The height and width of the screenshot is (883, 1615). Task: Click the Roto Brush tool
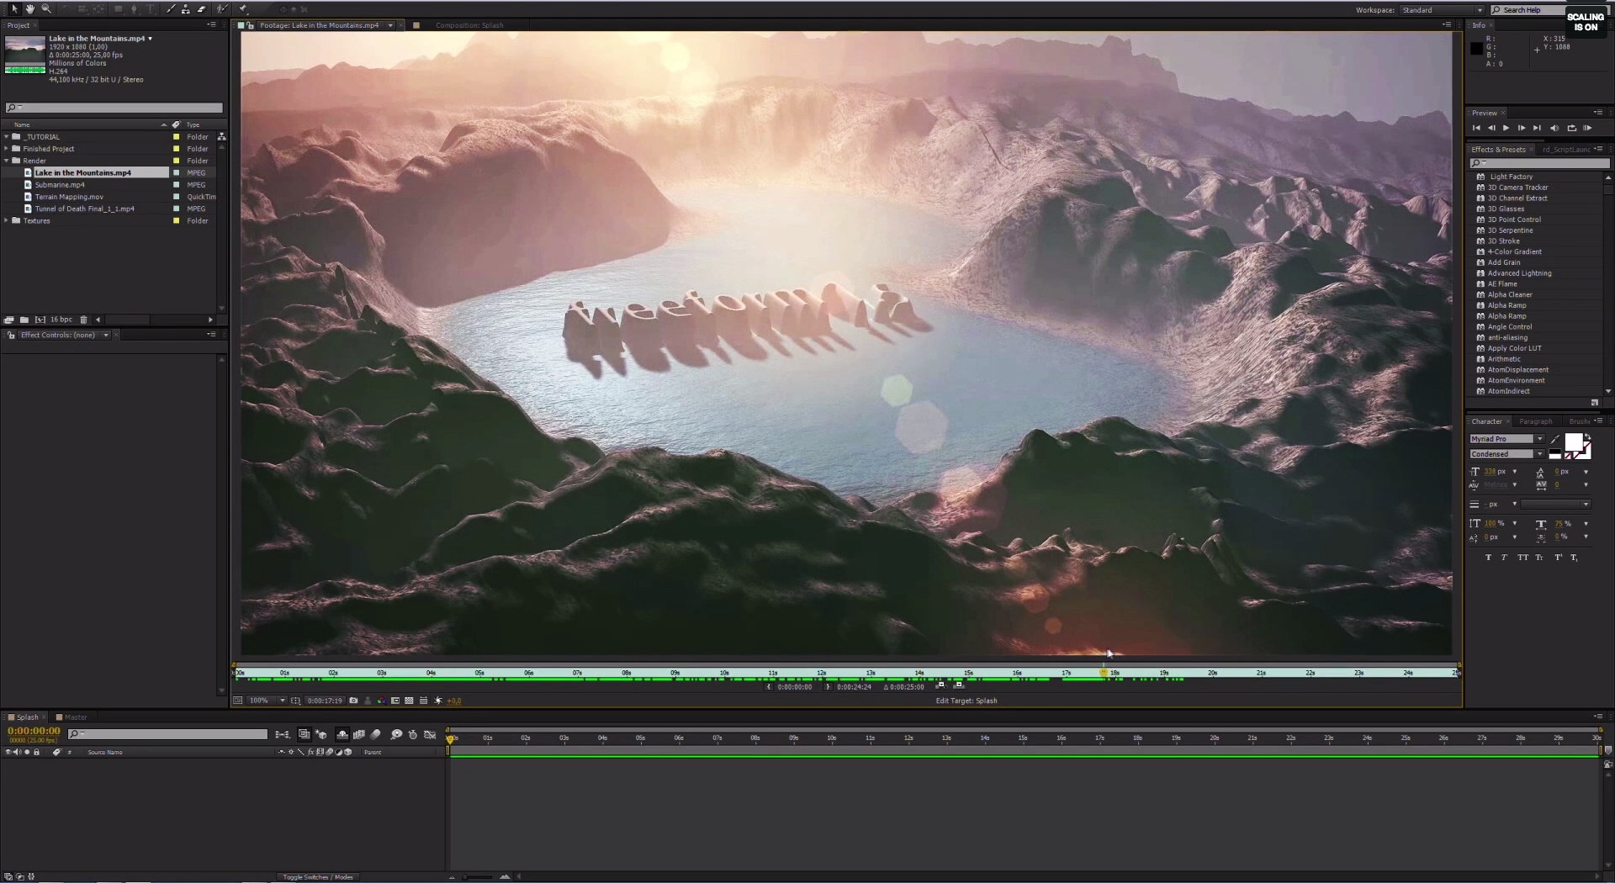pos(222,9)
